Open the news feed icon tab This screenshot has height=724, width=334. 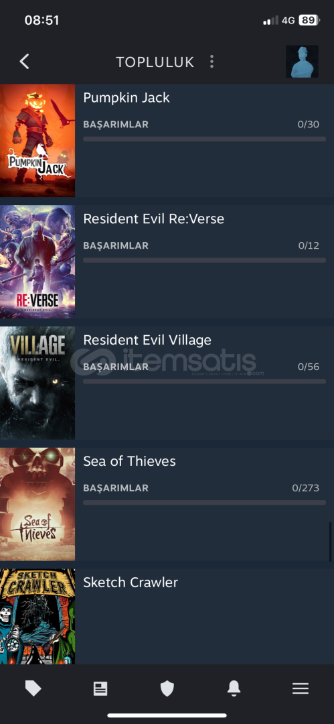pos(100,689)
